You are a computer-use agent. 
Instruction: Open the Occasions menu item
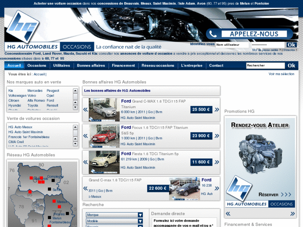tap(37, 65)
